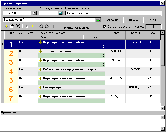Click the green gear icon

click(x=41, y=26)
